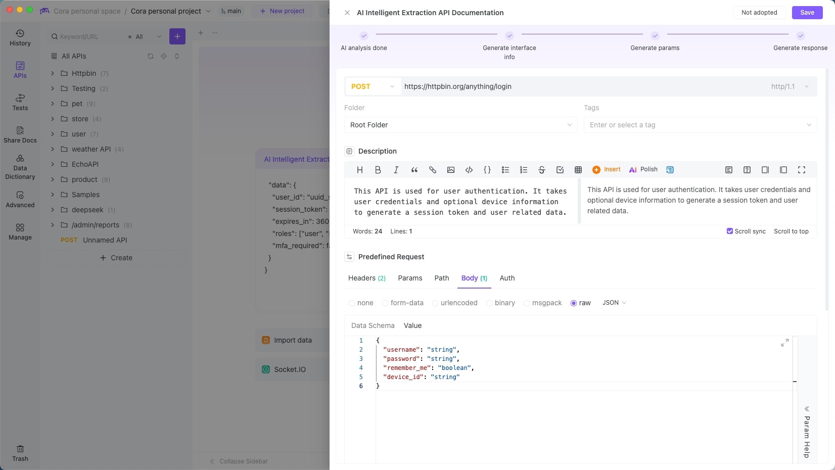Apply strikethrough formatting in description
The height and width of the screenshot is (470, 835).
point(542,170)
